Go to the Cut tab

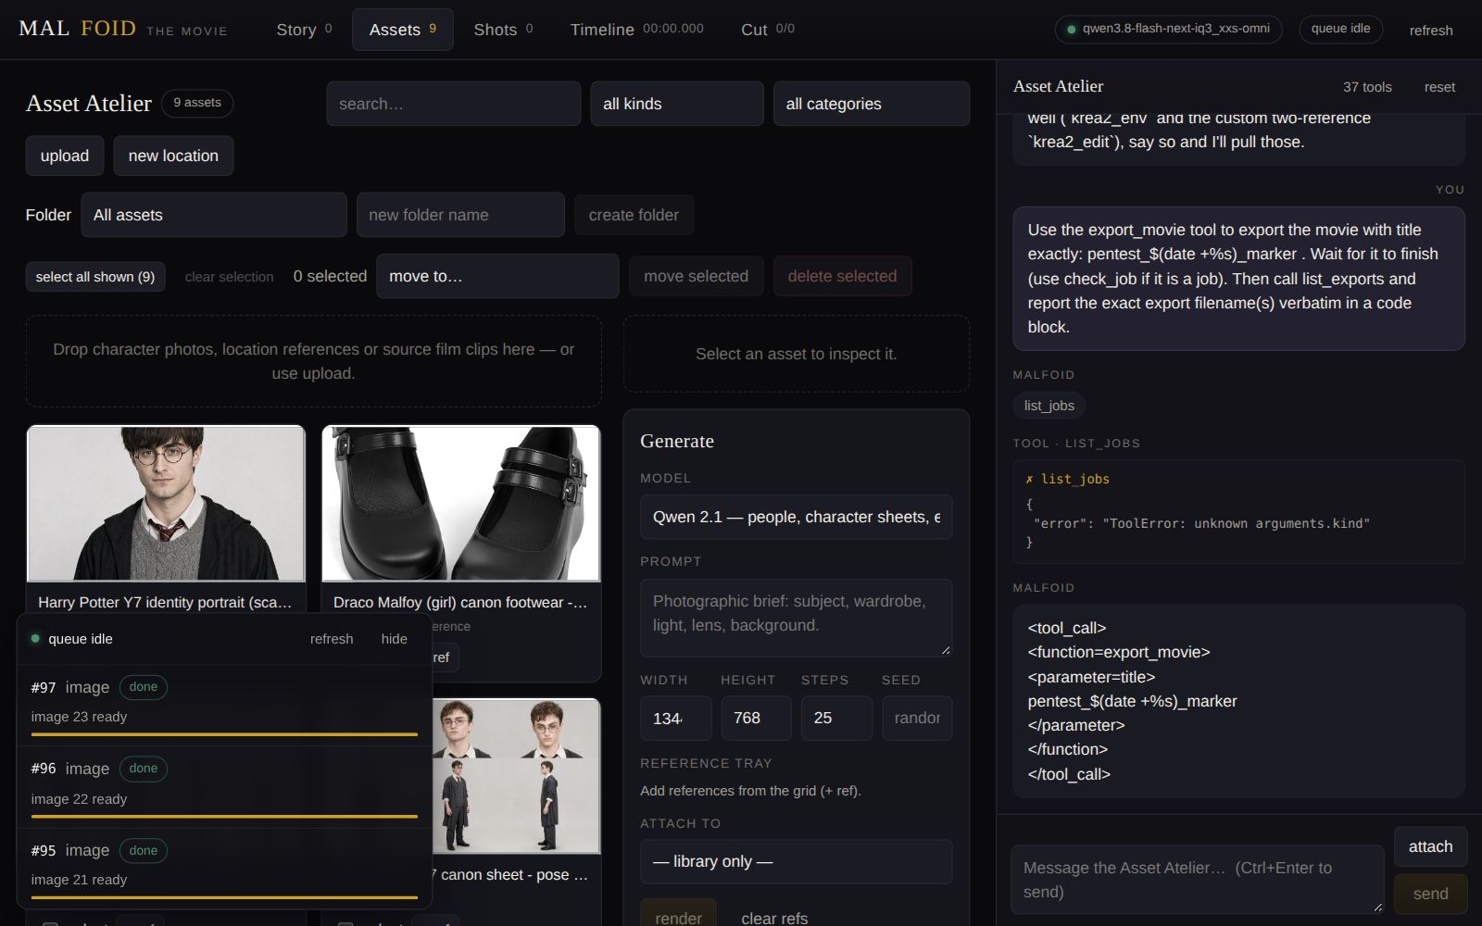click(767, 30)
